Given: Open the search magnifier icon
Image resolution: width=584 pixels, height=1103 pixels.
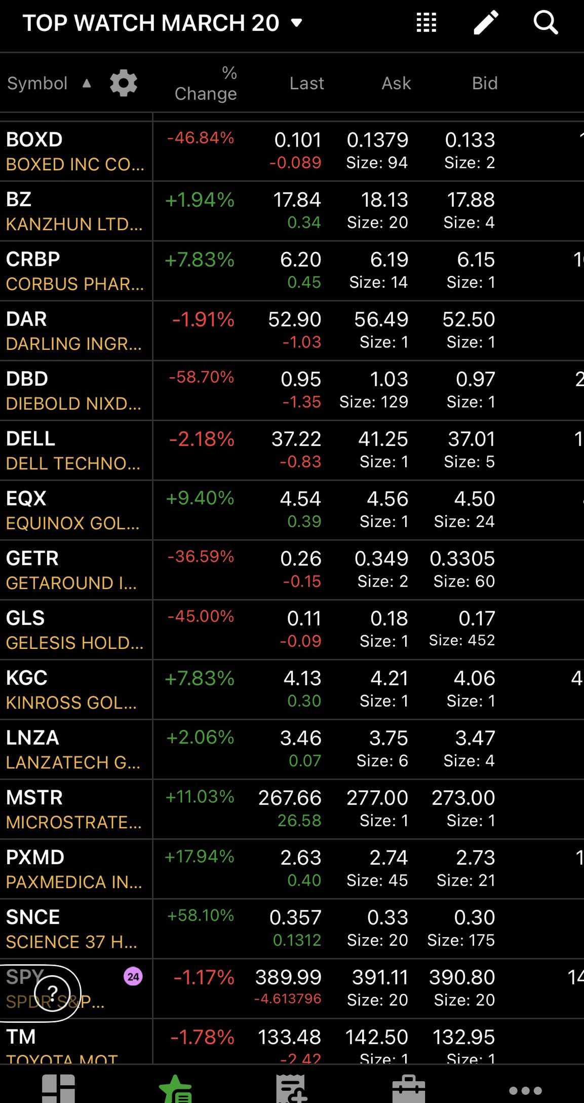Looking at the screenshot, I should point(546,23).
